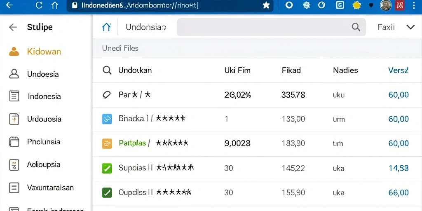Open the square G extension icon
The height and width of the screenshot is (211, 422).
(340, 5)
